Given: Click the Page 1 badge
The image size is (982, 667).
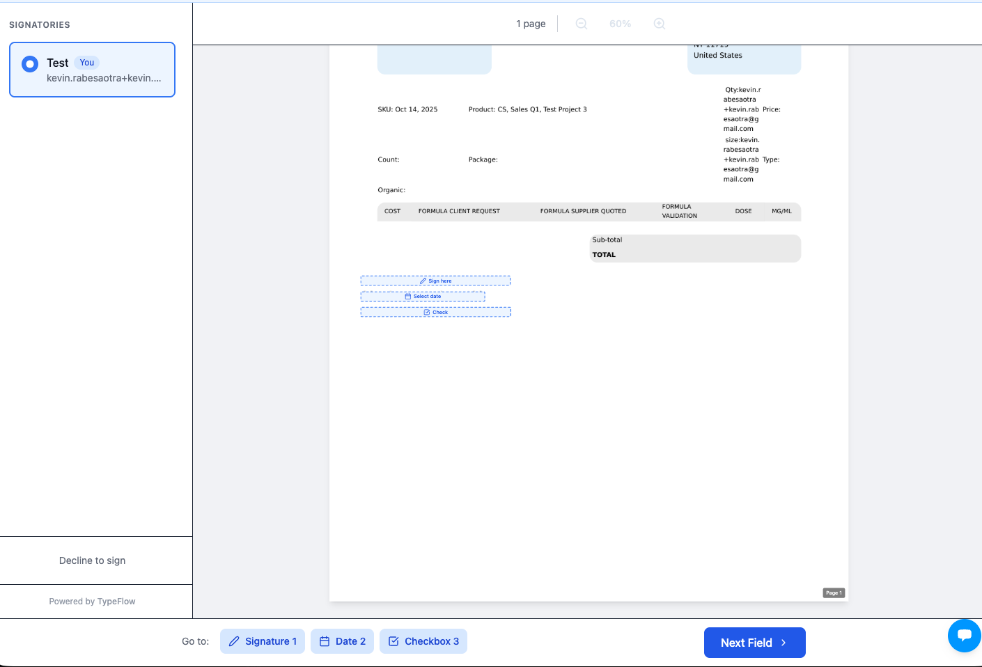Looking at the screenshot, I should click(834, 593).
